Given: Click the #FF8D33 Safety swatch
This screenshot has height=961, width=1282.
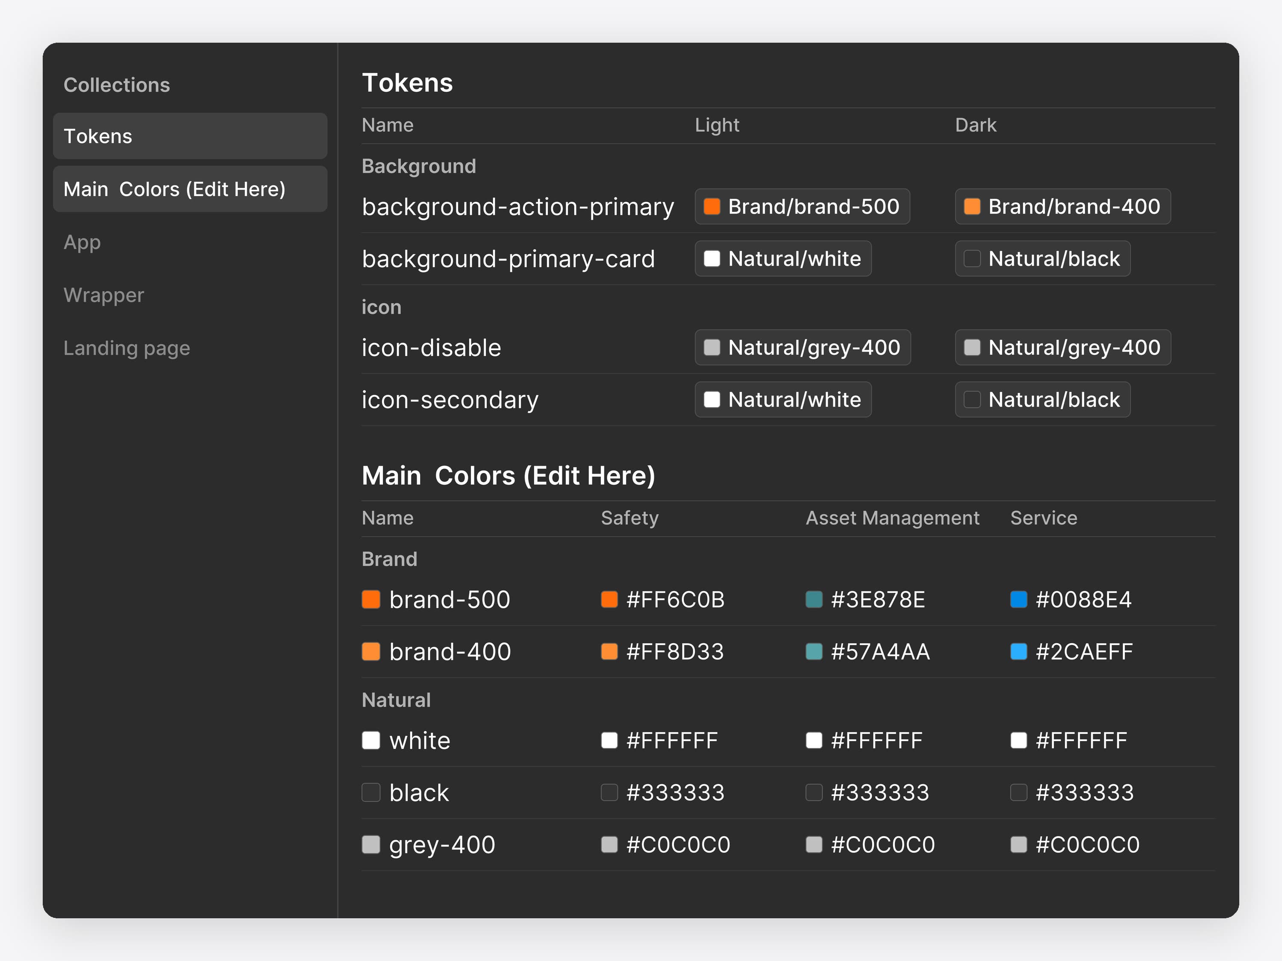Looking at the screenshot, I should pyautogui.click(x=610, y=652).
